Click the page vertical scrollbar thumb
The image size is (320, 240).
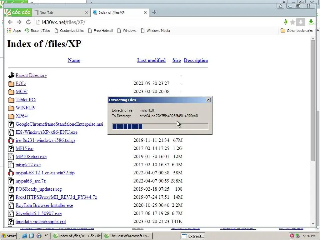coord(313,100)
